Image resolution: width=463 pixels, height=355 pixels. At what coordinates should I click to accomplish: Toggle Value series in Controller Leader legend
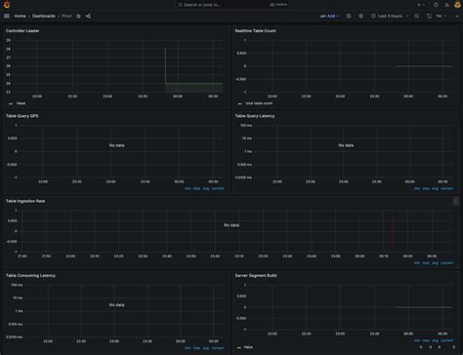coord(21,103)
